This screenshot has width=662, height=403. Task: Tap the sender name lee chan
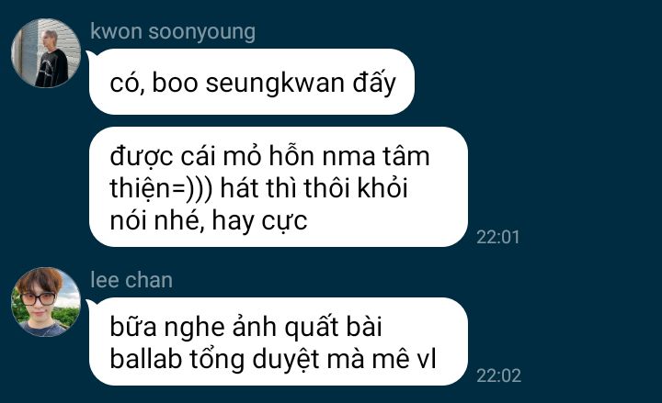131,280
